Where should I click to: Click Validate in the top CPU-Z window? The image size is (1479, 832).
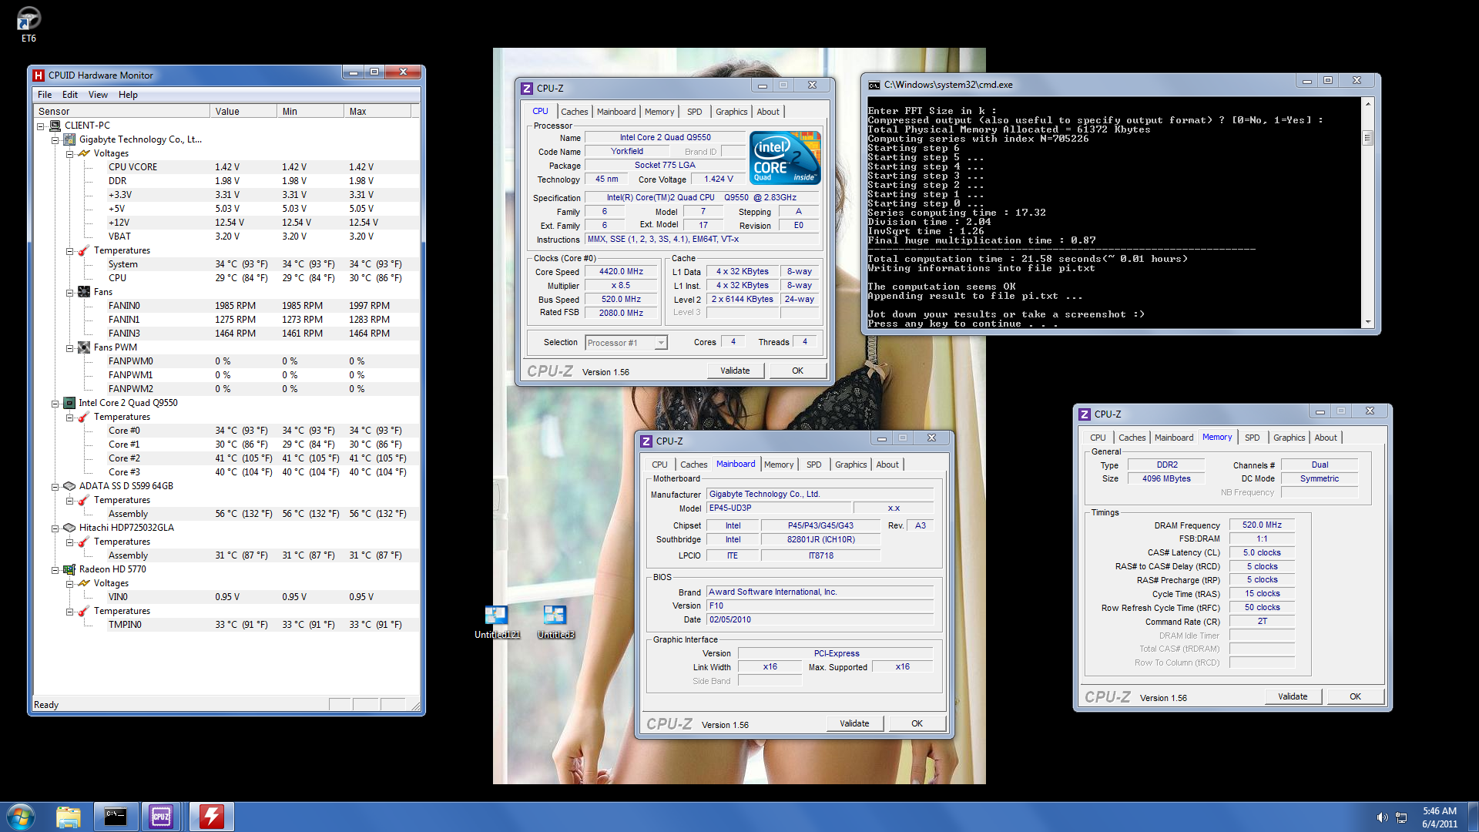(735, 371)
